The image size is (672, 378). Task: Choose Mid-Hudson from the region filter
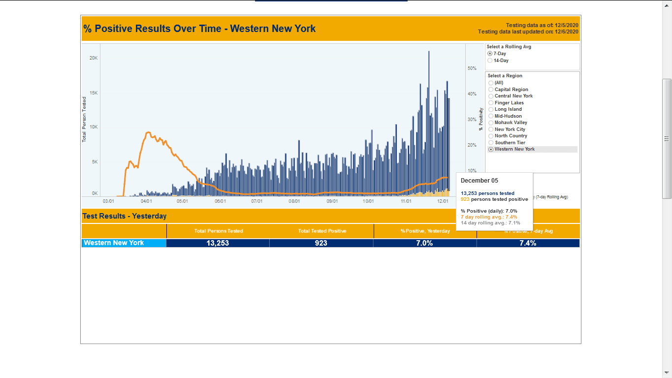point(491,116)
